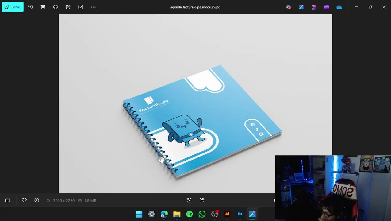Image resolution: width=391 pixels, height=221 pixels.
Task: Open Copilot icon in the title bar
Action: click(289, 7)
